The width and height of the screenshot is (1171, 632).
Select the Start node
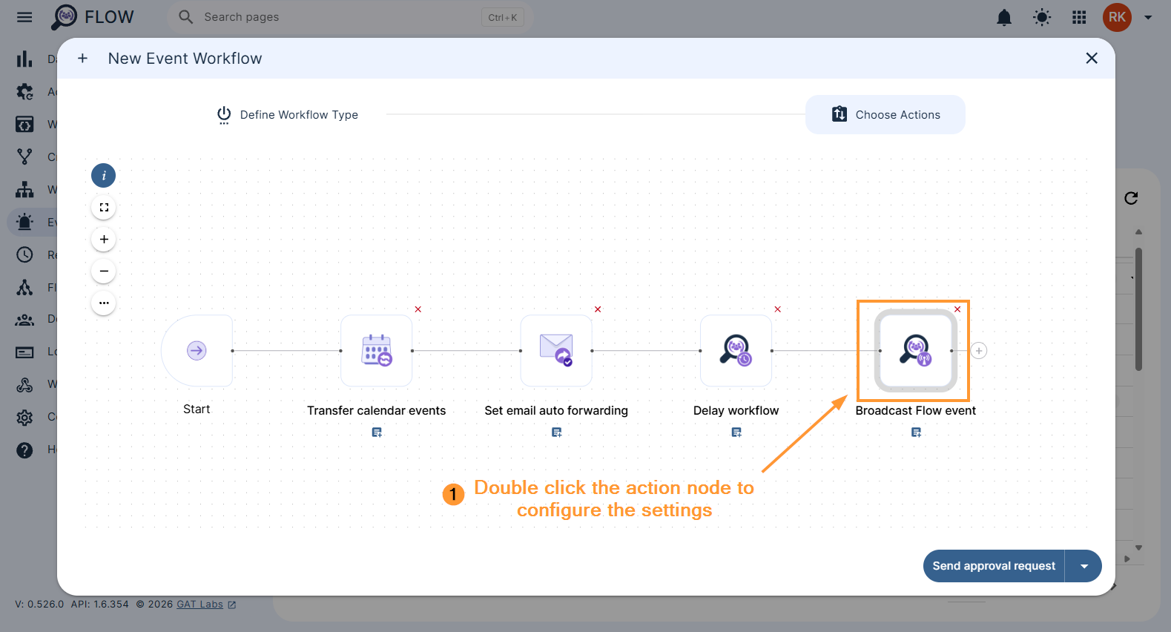pyautogui.click(x=197, y=350)
